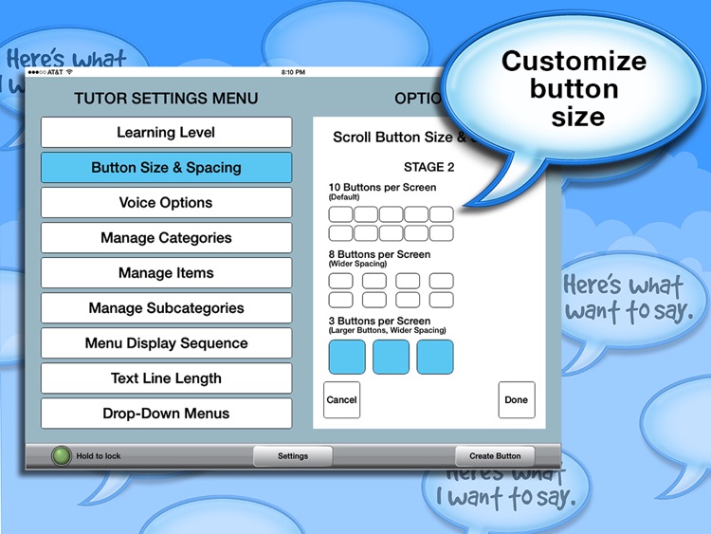
Task: Choose the 10 Buttons per Screen layout grid
Action: click(391, 224)
